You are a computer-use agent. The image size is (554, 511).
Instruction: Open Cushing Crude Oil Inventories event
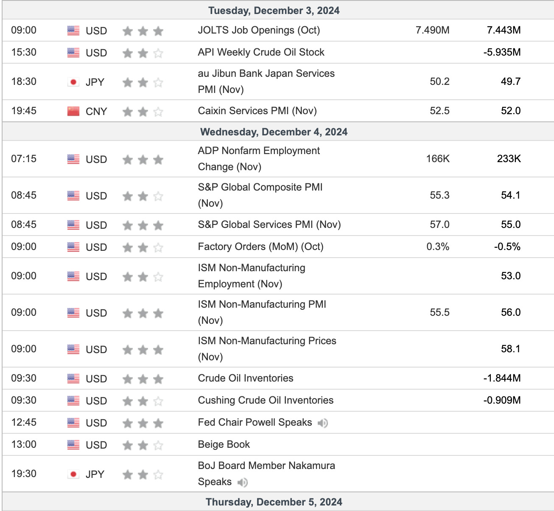[x=266, y=400]
